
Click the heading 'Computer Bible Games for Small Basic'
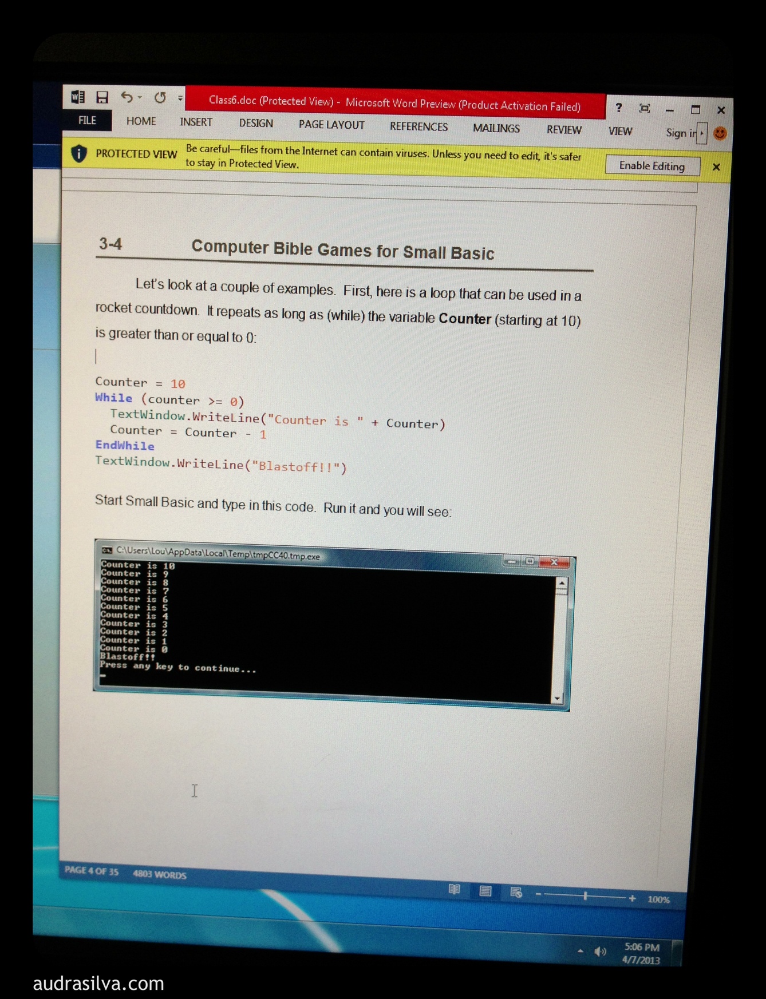point(342,250)
